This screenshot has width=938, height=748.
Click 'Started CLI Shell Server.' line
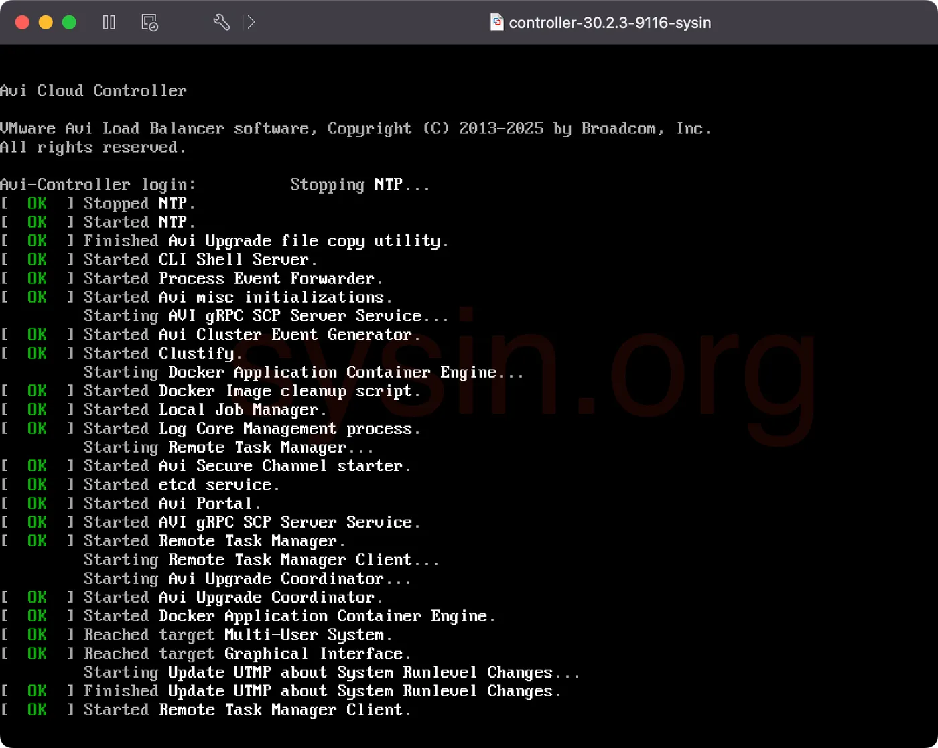(200, 260)
